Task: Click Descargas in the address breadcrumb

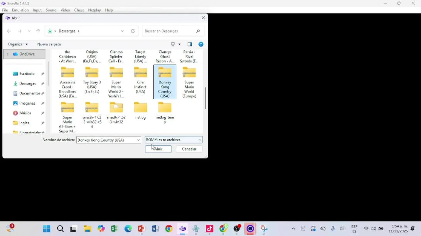Action: (x=67, y=31)
